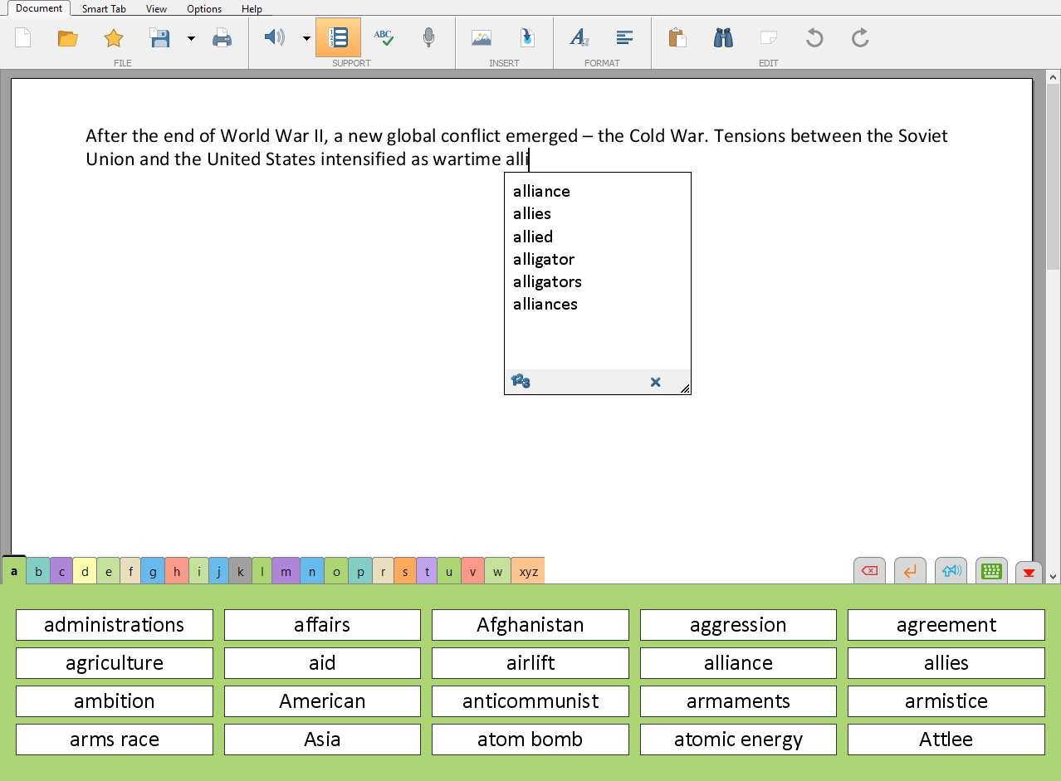Image resolution: width=1061 pixels, height=781 pixels.
Task: Choose 'alliance' from predictor list
Action: [541, 192]
